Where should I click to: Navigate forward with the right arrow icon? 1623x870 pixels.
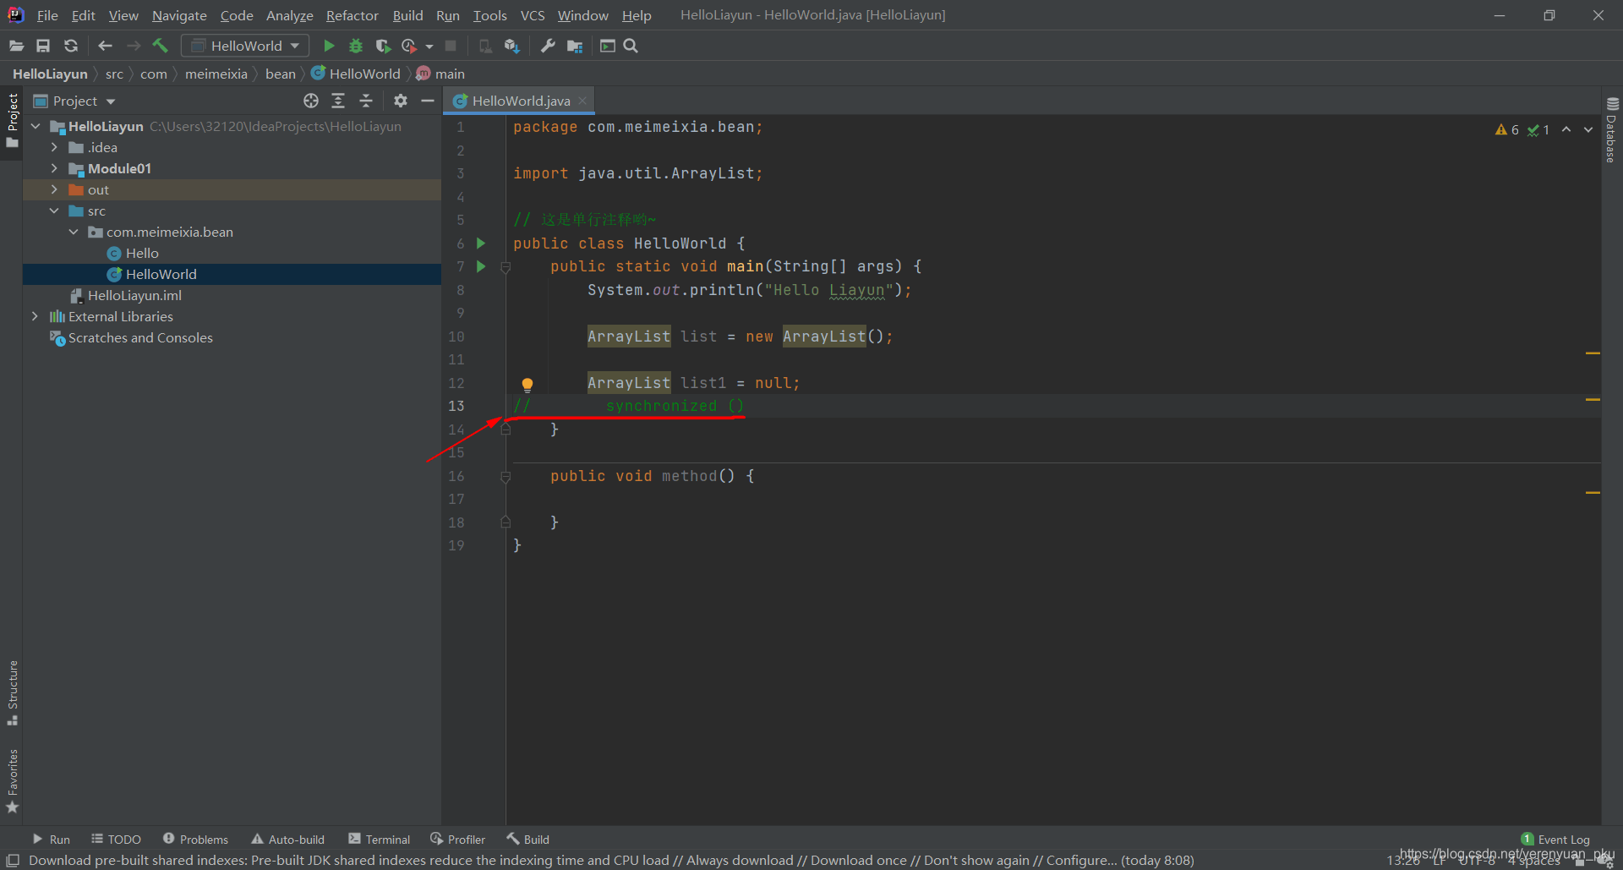134,46
